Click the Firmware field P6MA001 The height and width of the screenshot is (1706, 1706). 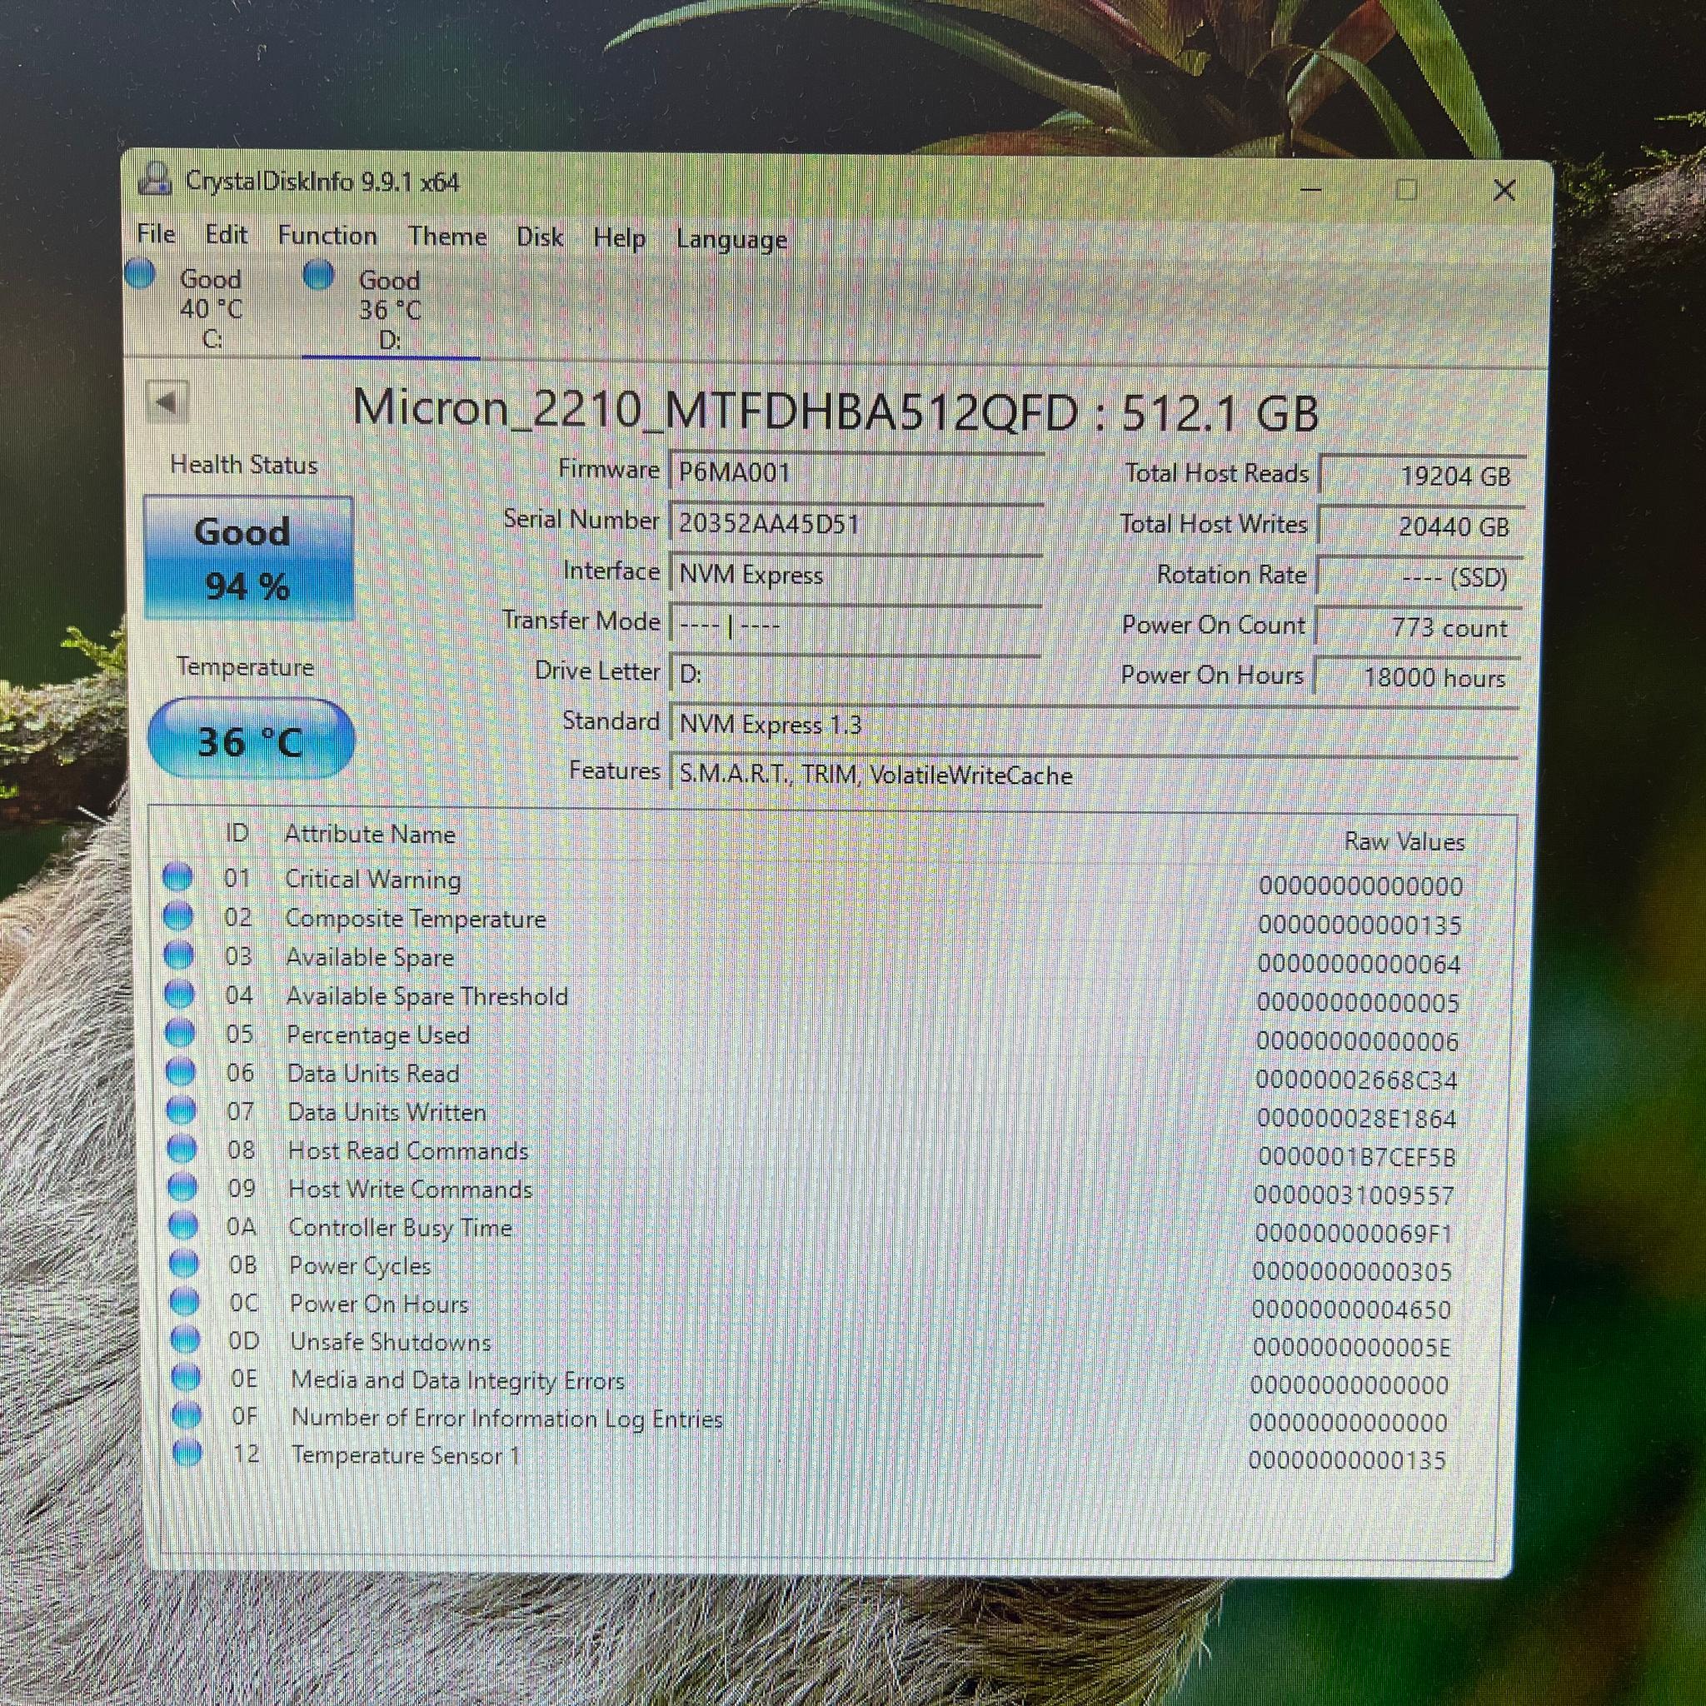pos(855,472)
